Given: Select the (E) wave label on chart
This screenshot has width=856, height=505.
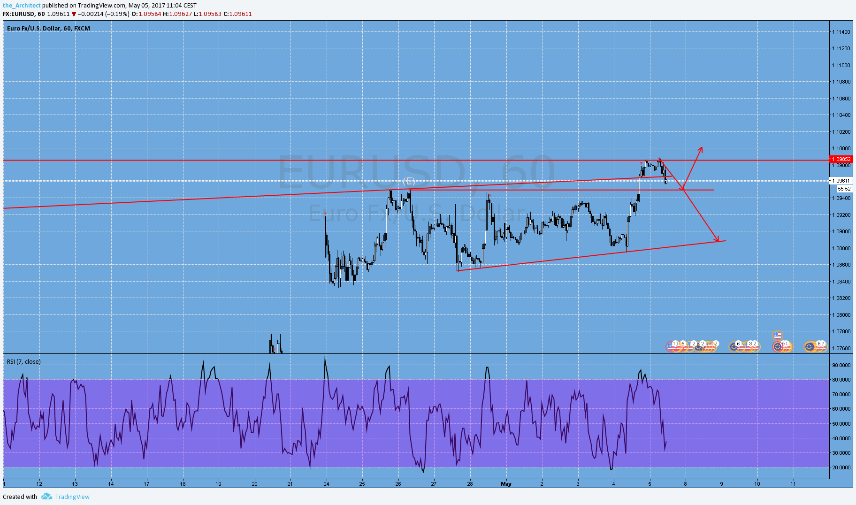Looking at the screenshot, I should point(409,181).
